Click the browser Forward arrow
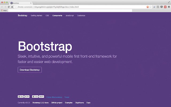The width and height of the screenshot is (171, 107). click(x=5, y=7)
